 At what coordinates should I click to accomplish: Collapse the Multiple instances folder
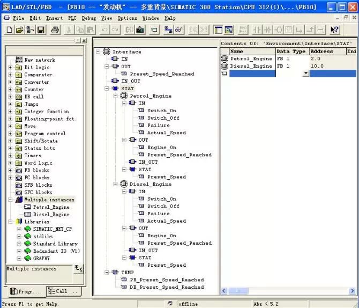tap(10, 200)
